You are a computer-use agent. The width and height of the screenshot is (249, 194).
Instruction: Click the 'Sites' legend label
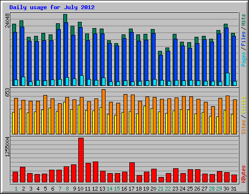tap(244, 127)
